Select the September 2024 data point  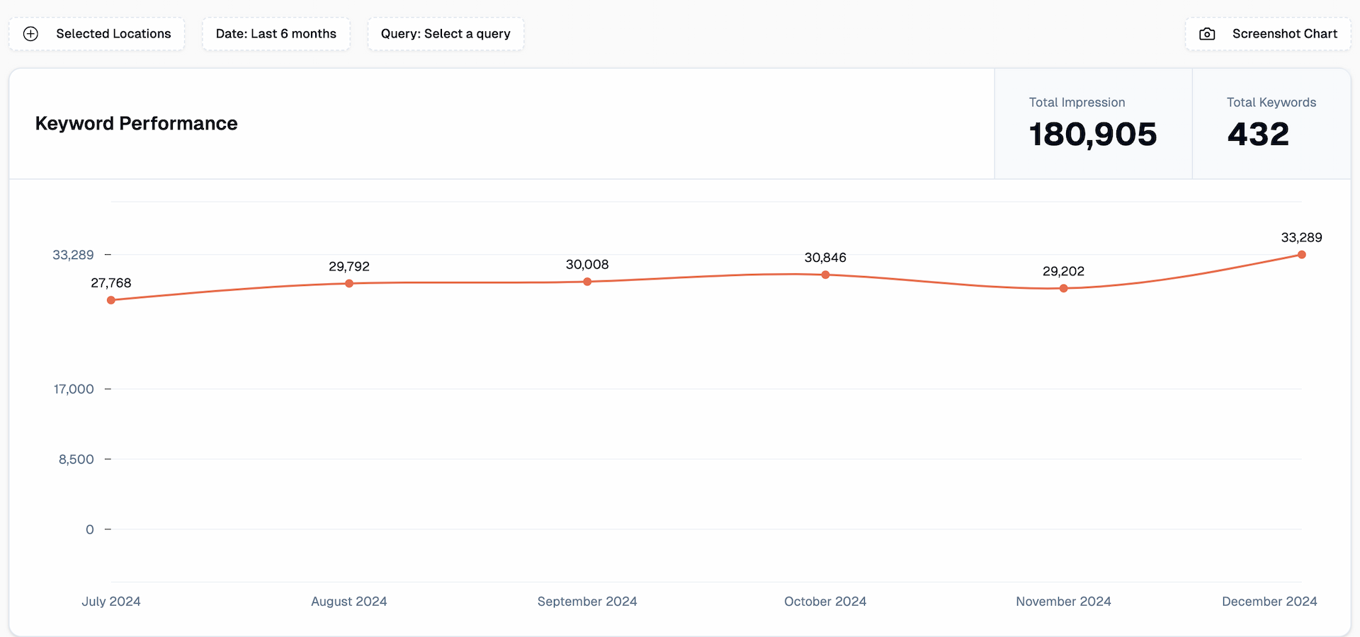587,282
